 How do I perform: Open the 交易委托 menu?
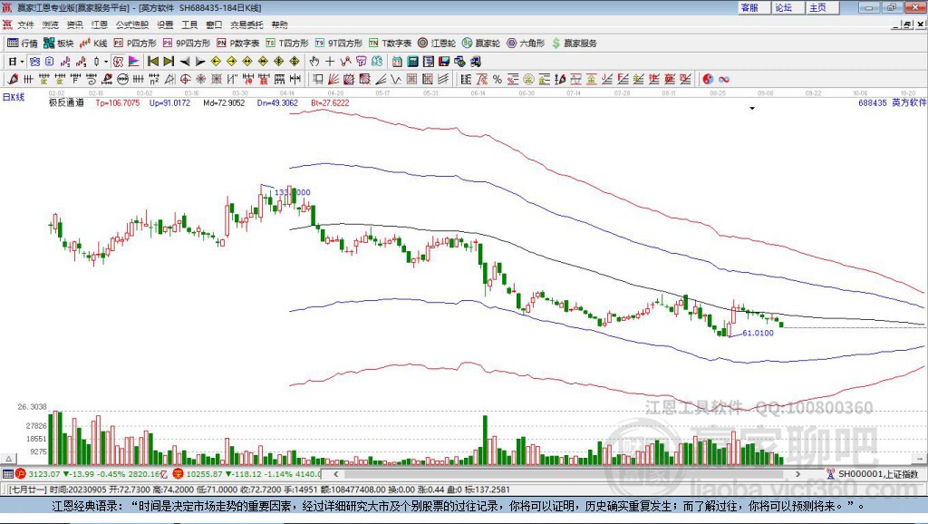[246, 24]
